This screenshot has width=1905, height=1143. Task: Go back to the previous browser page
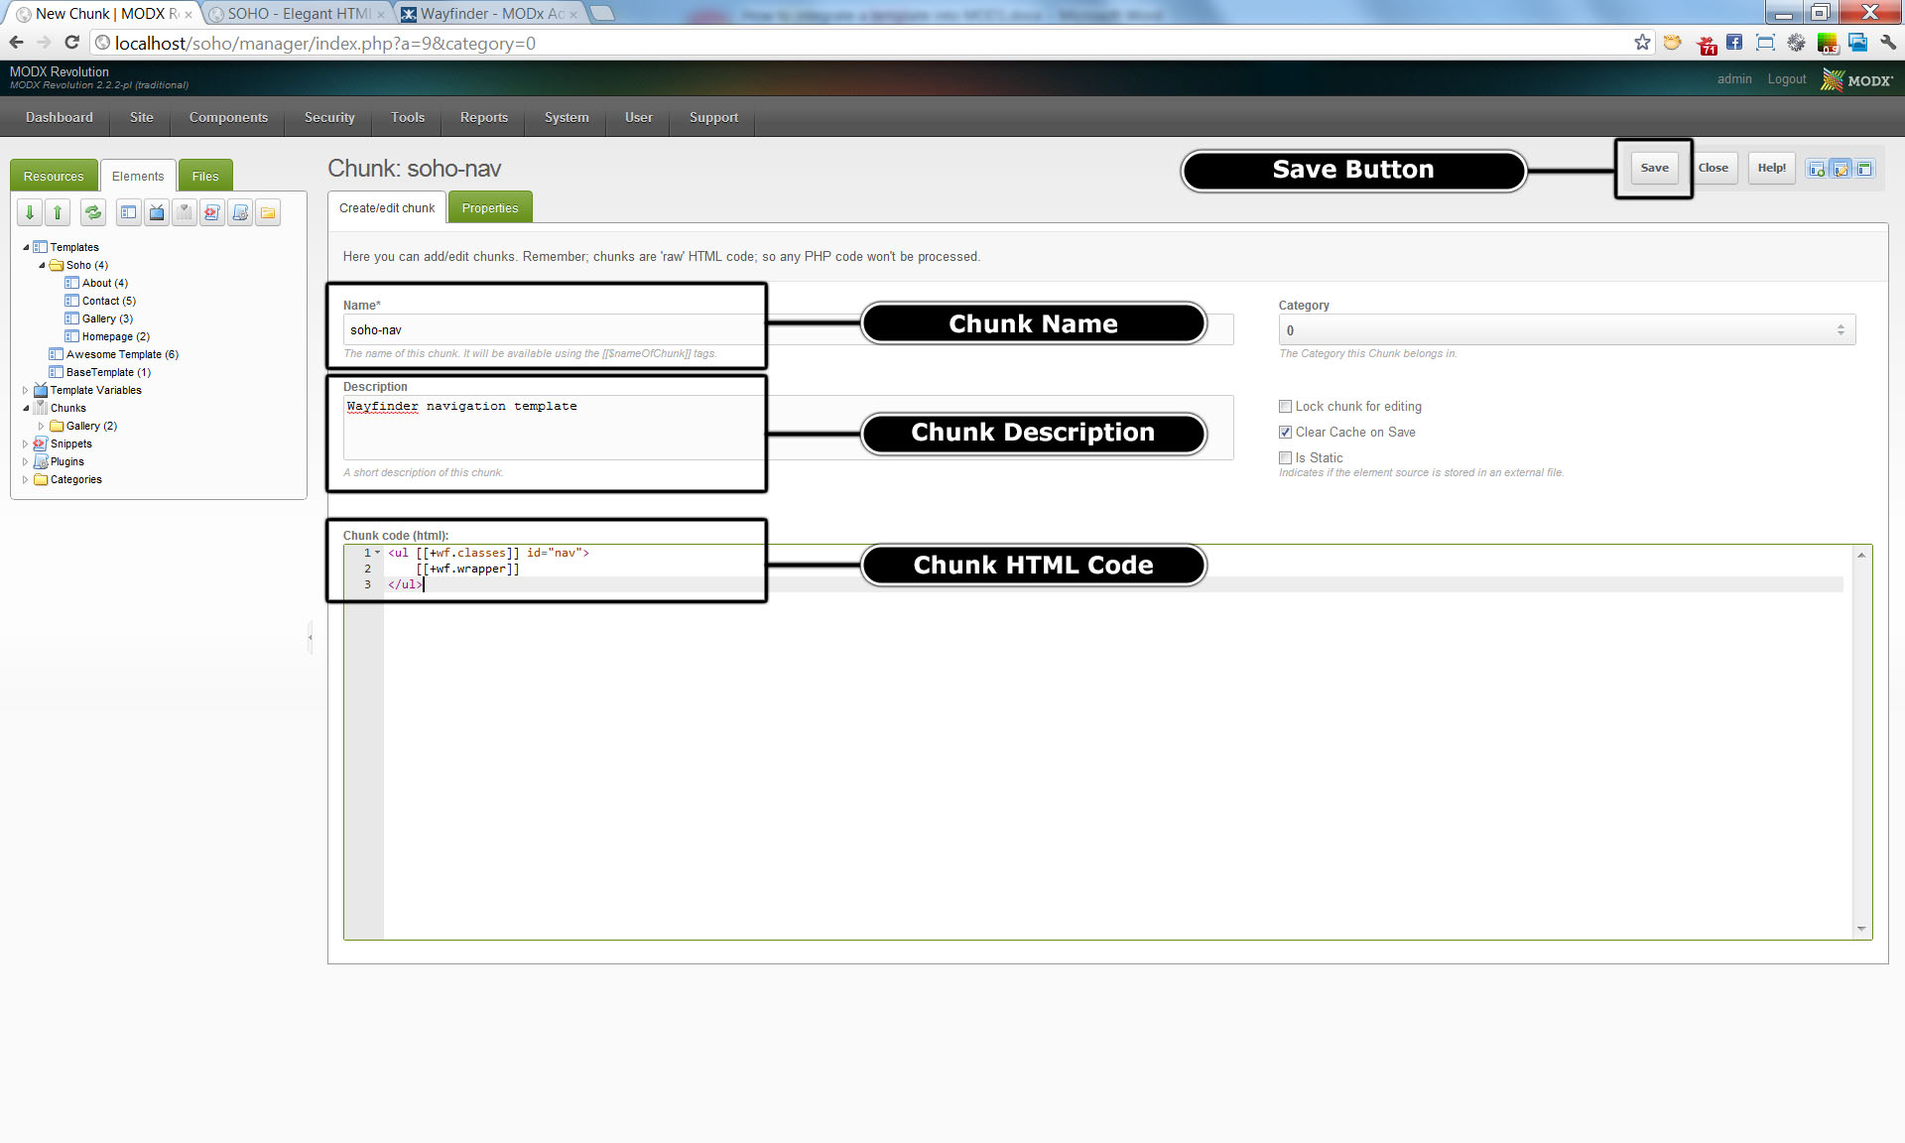(x=16, y=43)
